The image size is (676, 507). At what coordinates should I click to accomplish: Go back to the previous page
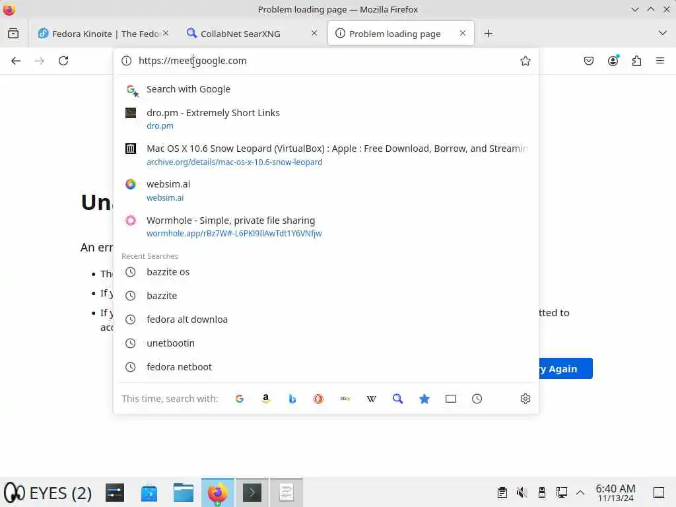pos(16,61)
